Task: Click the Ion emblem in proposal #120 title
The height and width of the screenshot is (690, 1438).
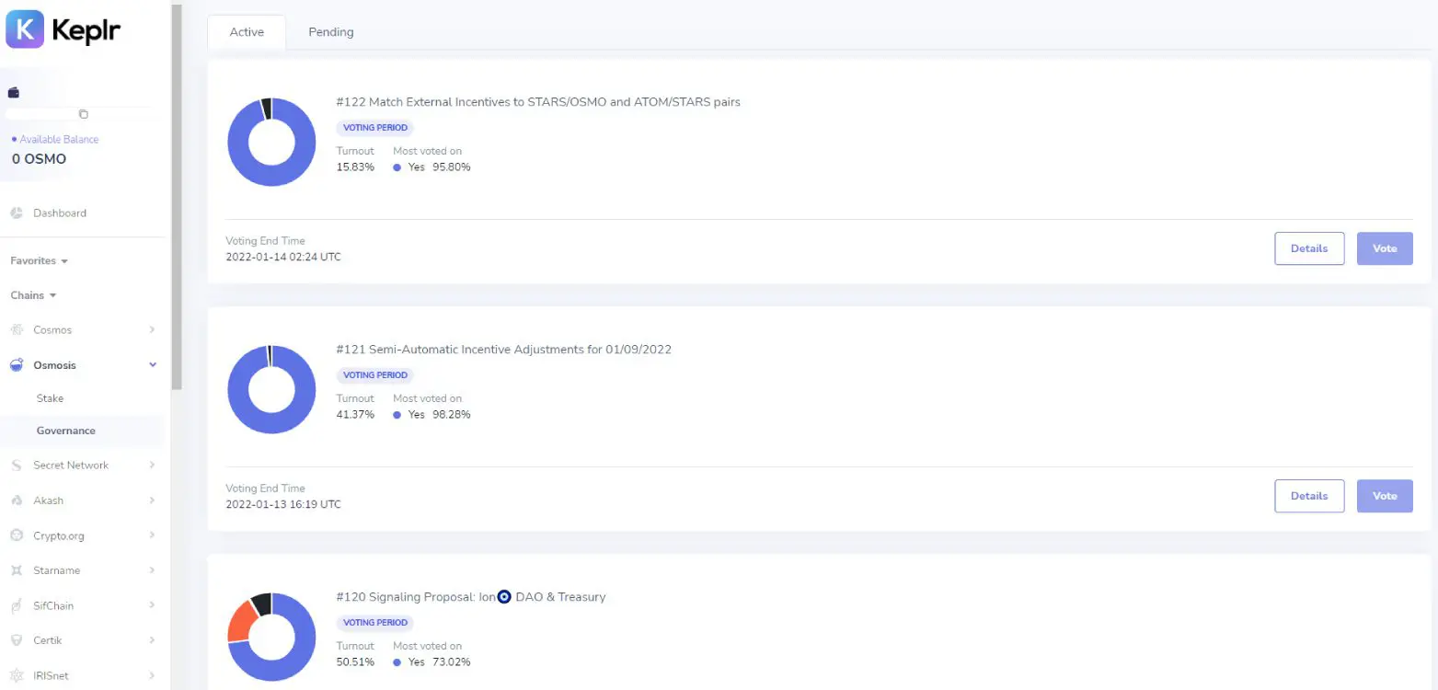Action: (504, 597)
